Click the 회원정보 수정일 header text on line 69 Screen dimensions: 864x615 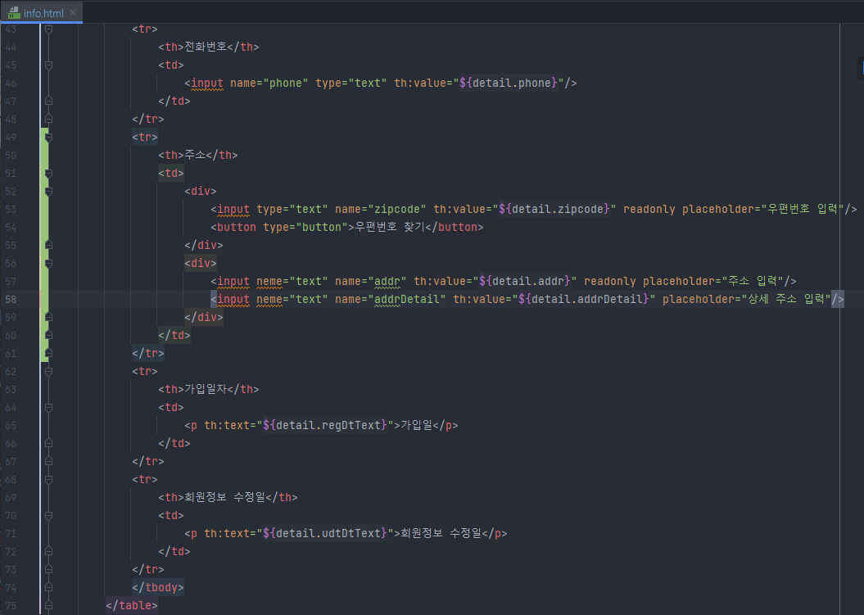224,497
